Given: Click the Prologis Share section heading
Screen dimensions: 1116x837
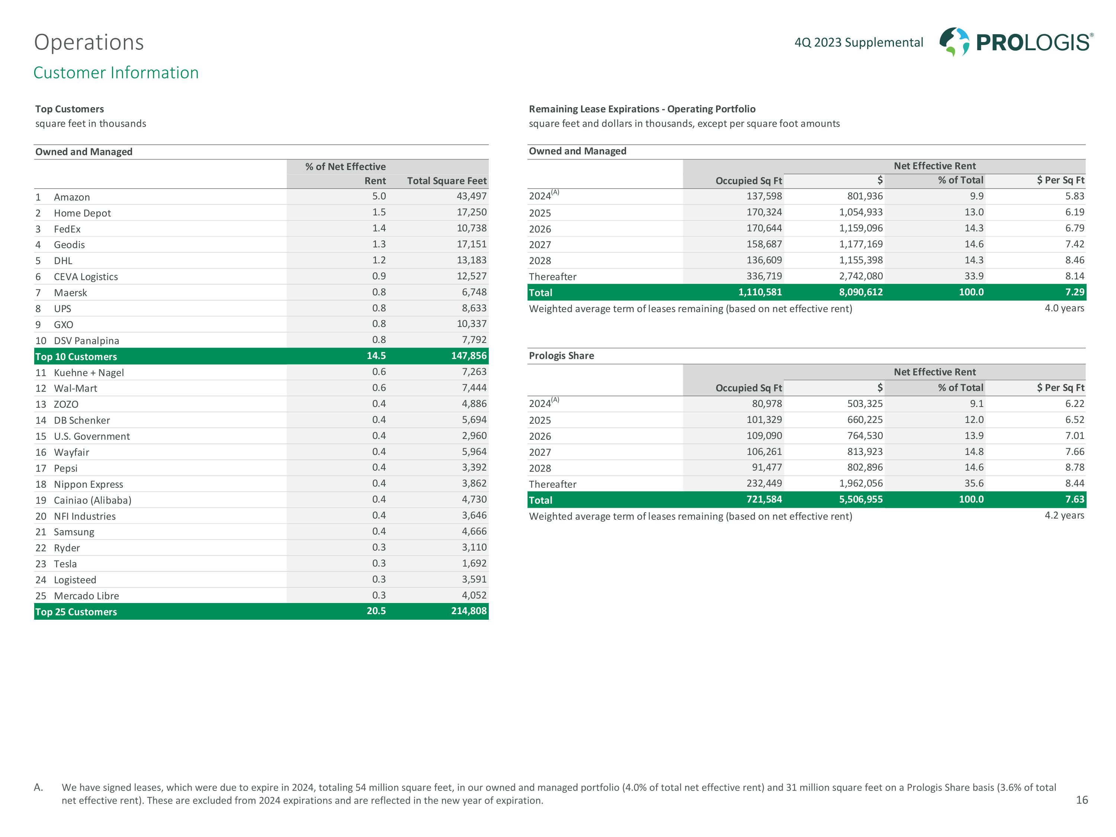Looking at the screenshot, I should (561, 356).
